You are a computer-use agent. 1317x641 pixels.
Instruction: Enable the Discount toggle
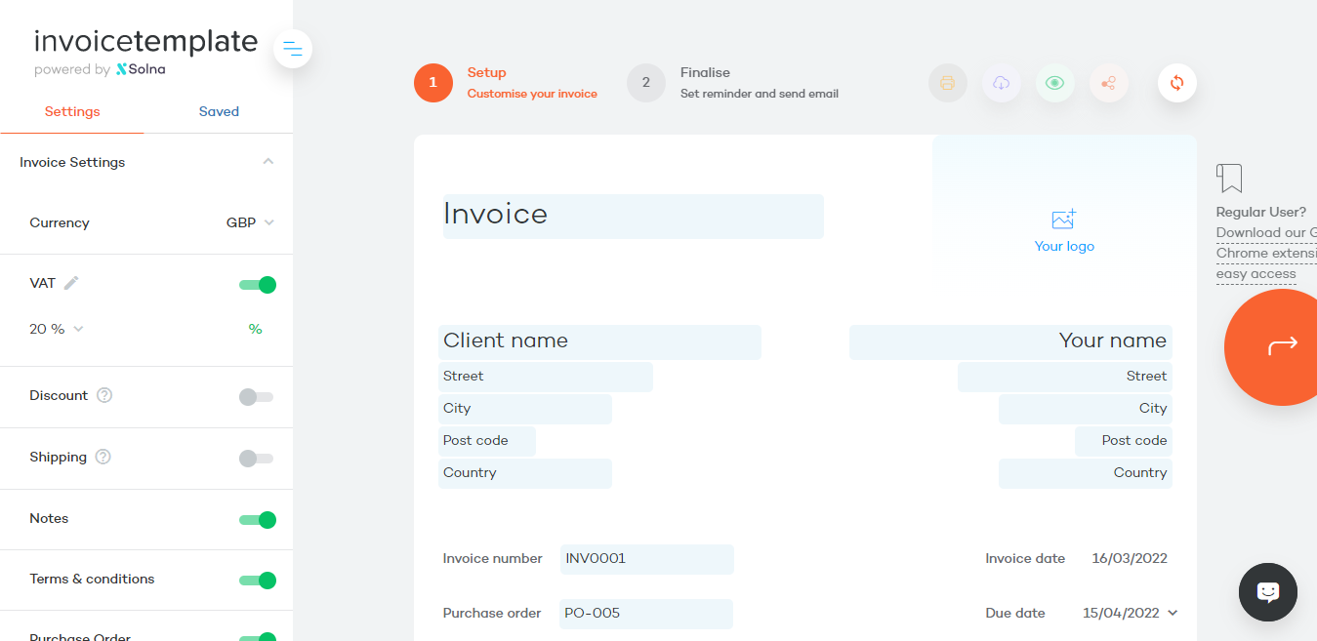tap(256, 397)
